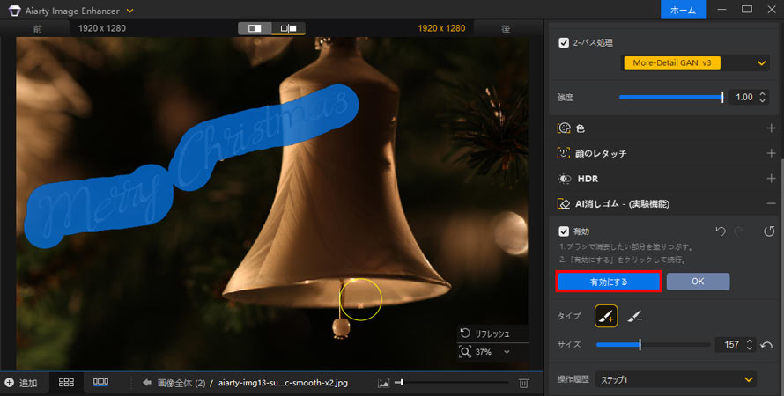Increase the 強度 value with the stepper arrows
The width and height of the screenshot is (784, 396).
pos(762,94)
